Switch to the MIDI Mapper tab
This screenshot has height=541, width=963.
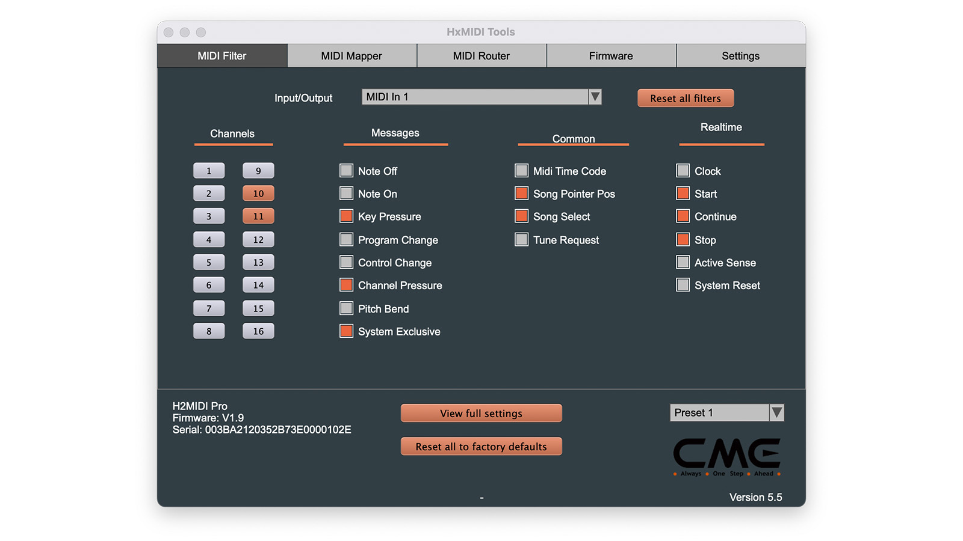[x=351, y=56]
